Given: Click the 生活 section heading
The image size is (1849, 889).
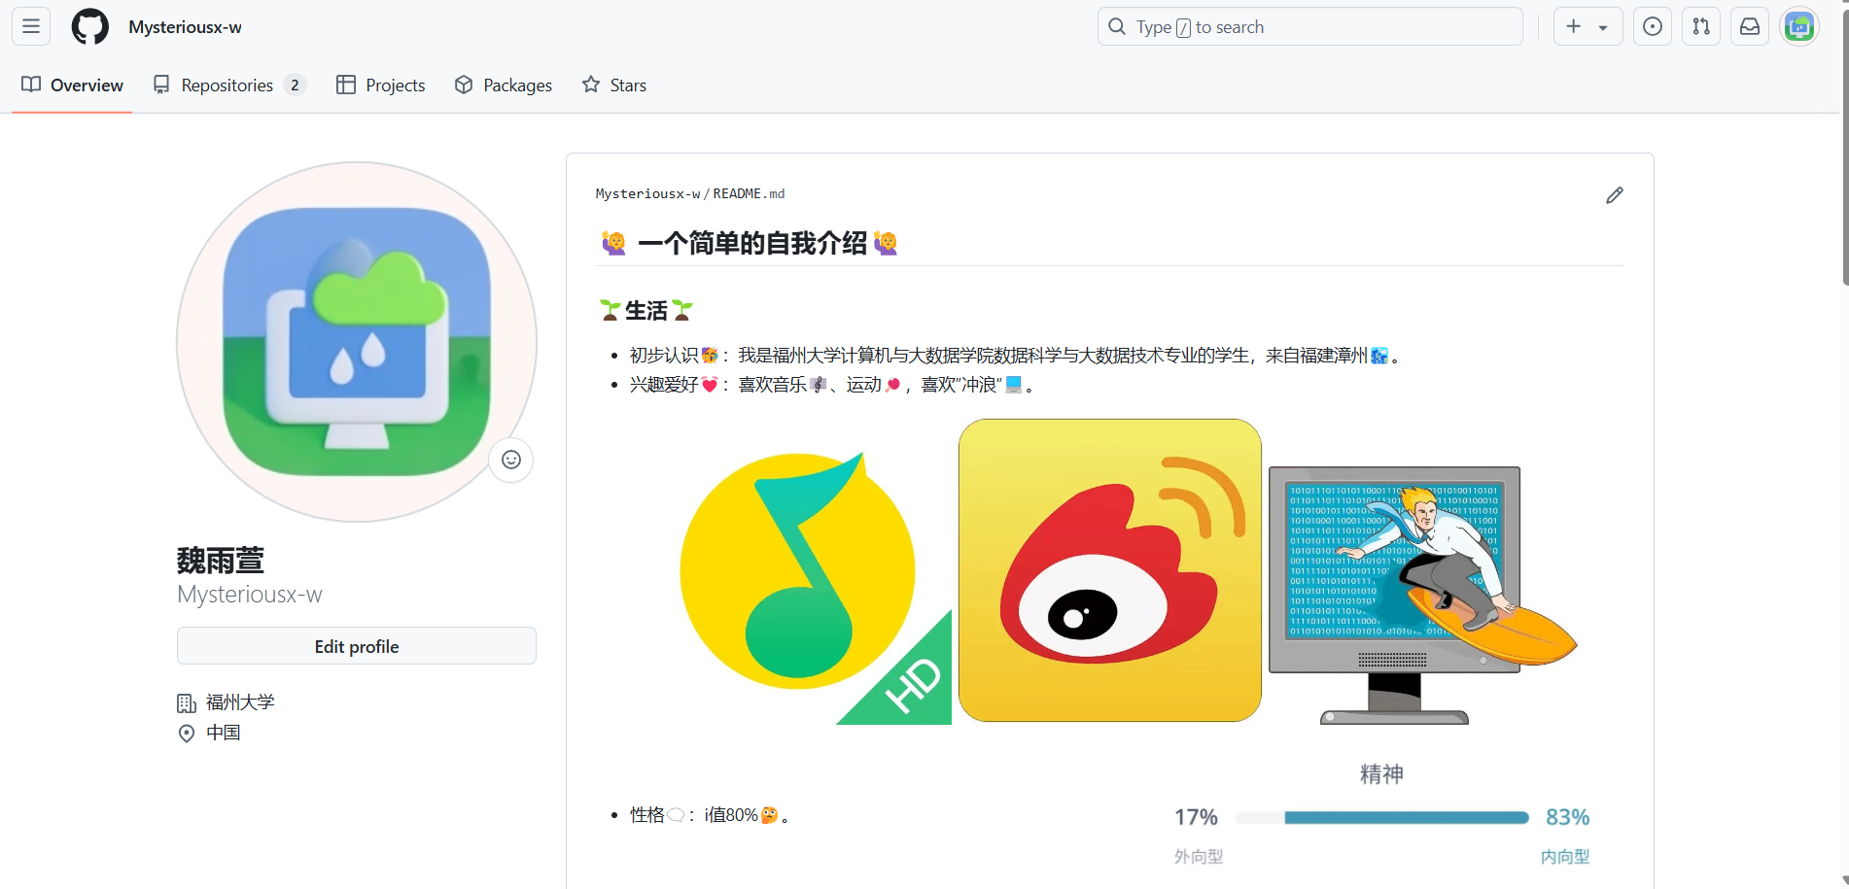Looking at the screenshot, I should [646, 311].
